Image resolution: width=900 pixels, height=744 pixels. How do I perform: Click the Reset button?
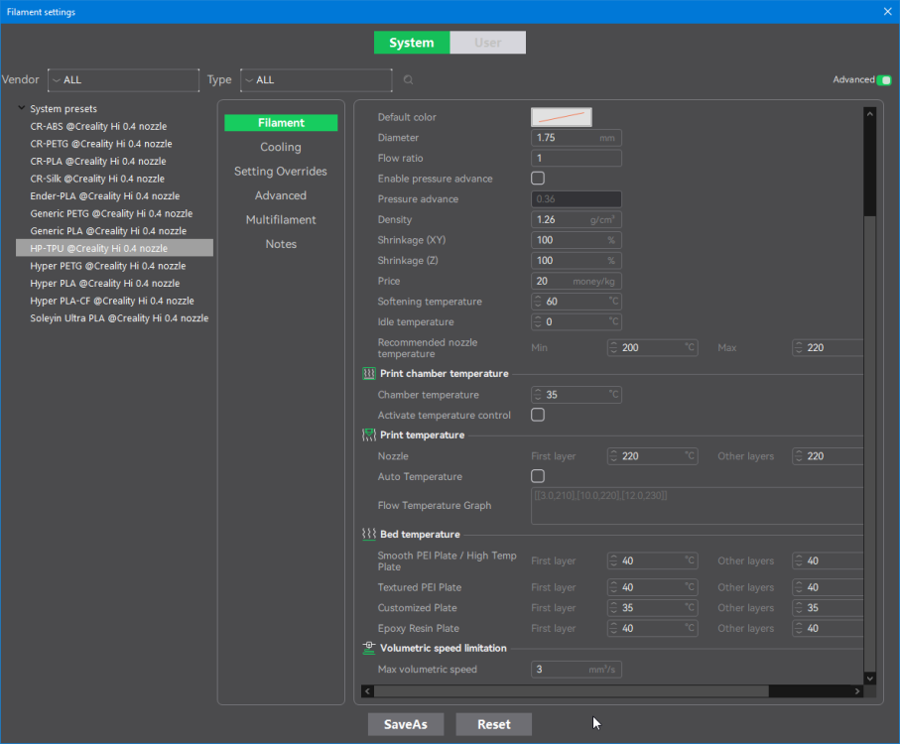pos(493,724)
